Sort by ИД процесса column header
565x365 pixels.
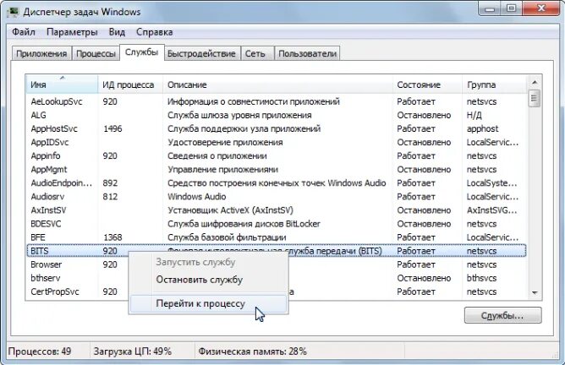pos(130,84)
